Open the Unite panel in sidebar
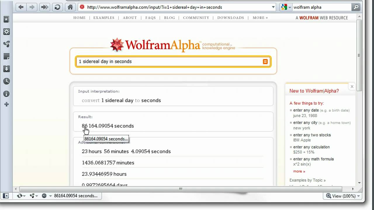 pyautogui.click(x=6, y=44)
